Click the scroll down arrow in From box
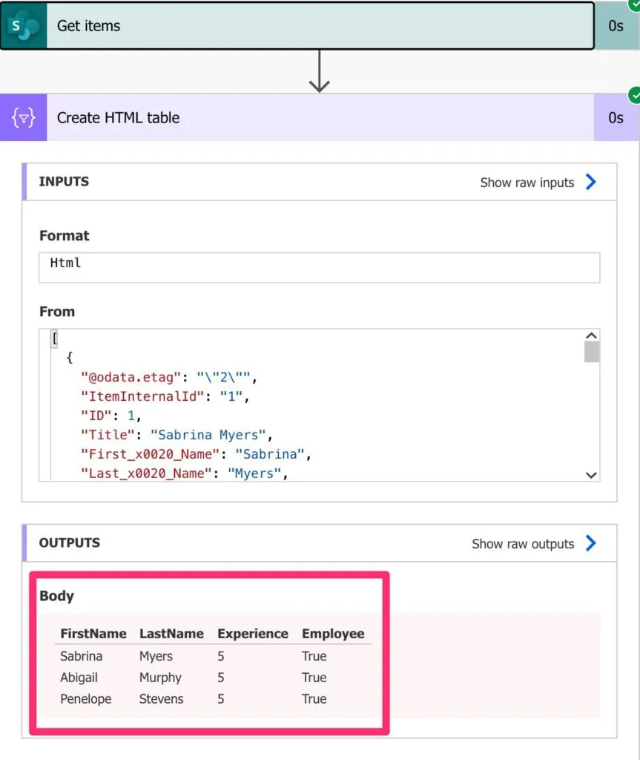Viewport: 640px width, 760px height. [591, 475]
